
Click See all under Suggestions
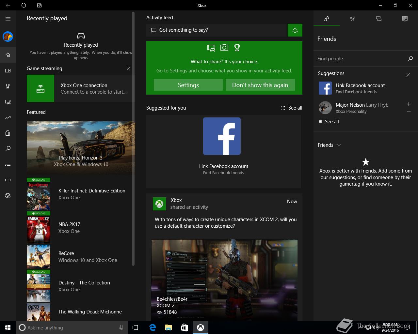[x=329, y=122]
